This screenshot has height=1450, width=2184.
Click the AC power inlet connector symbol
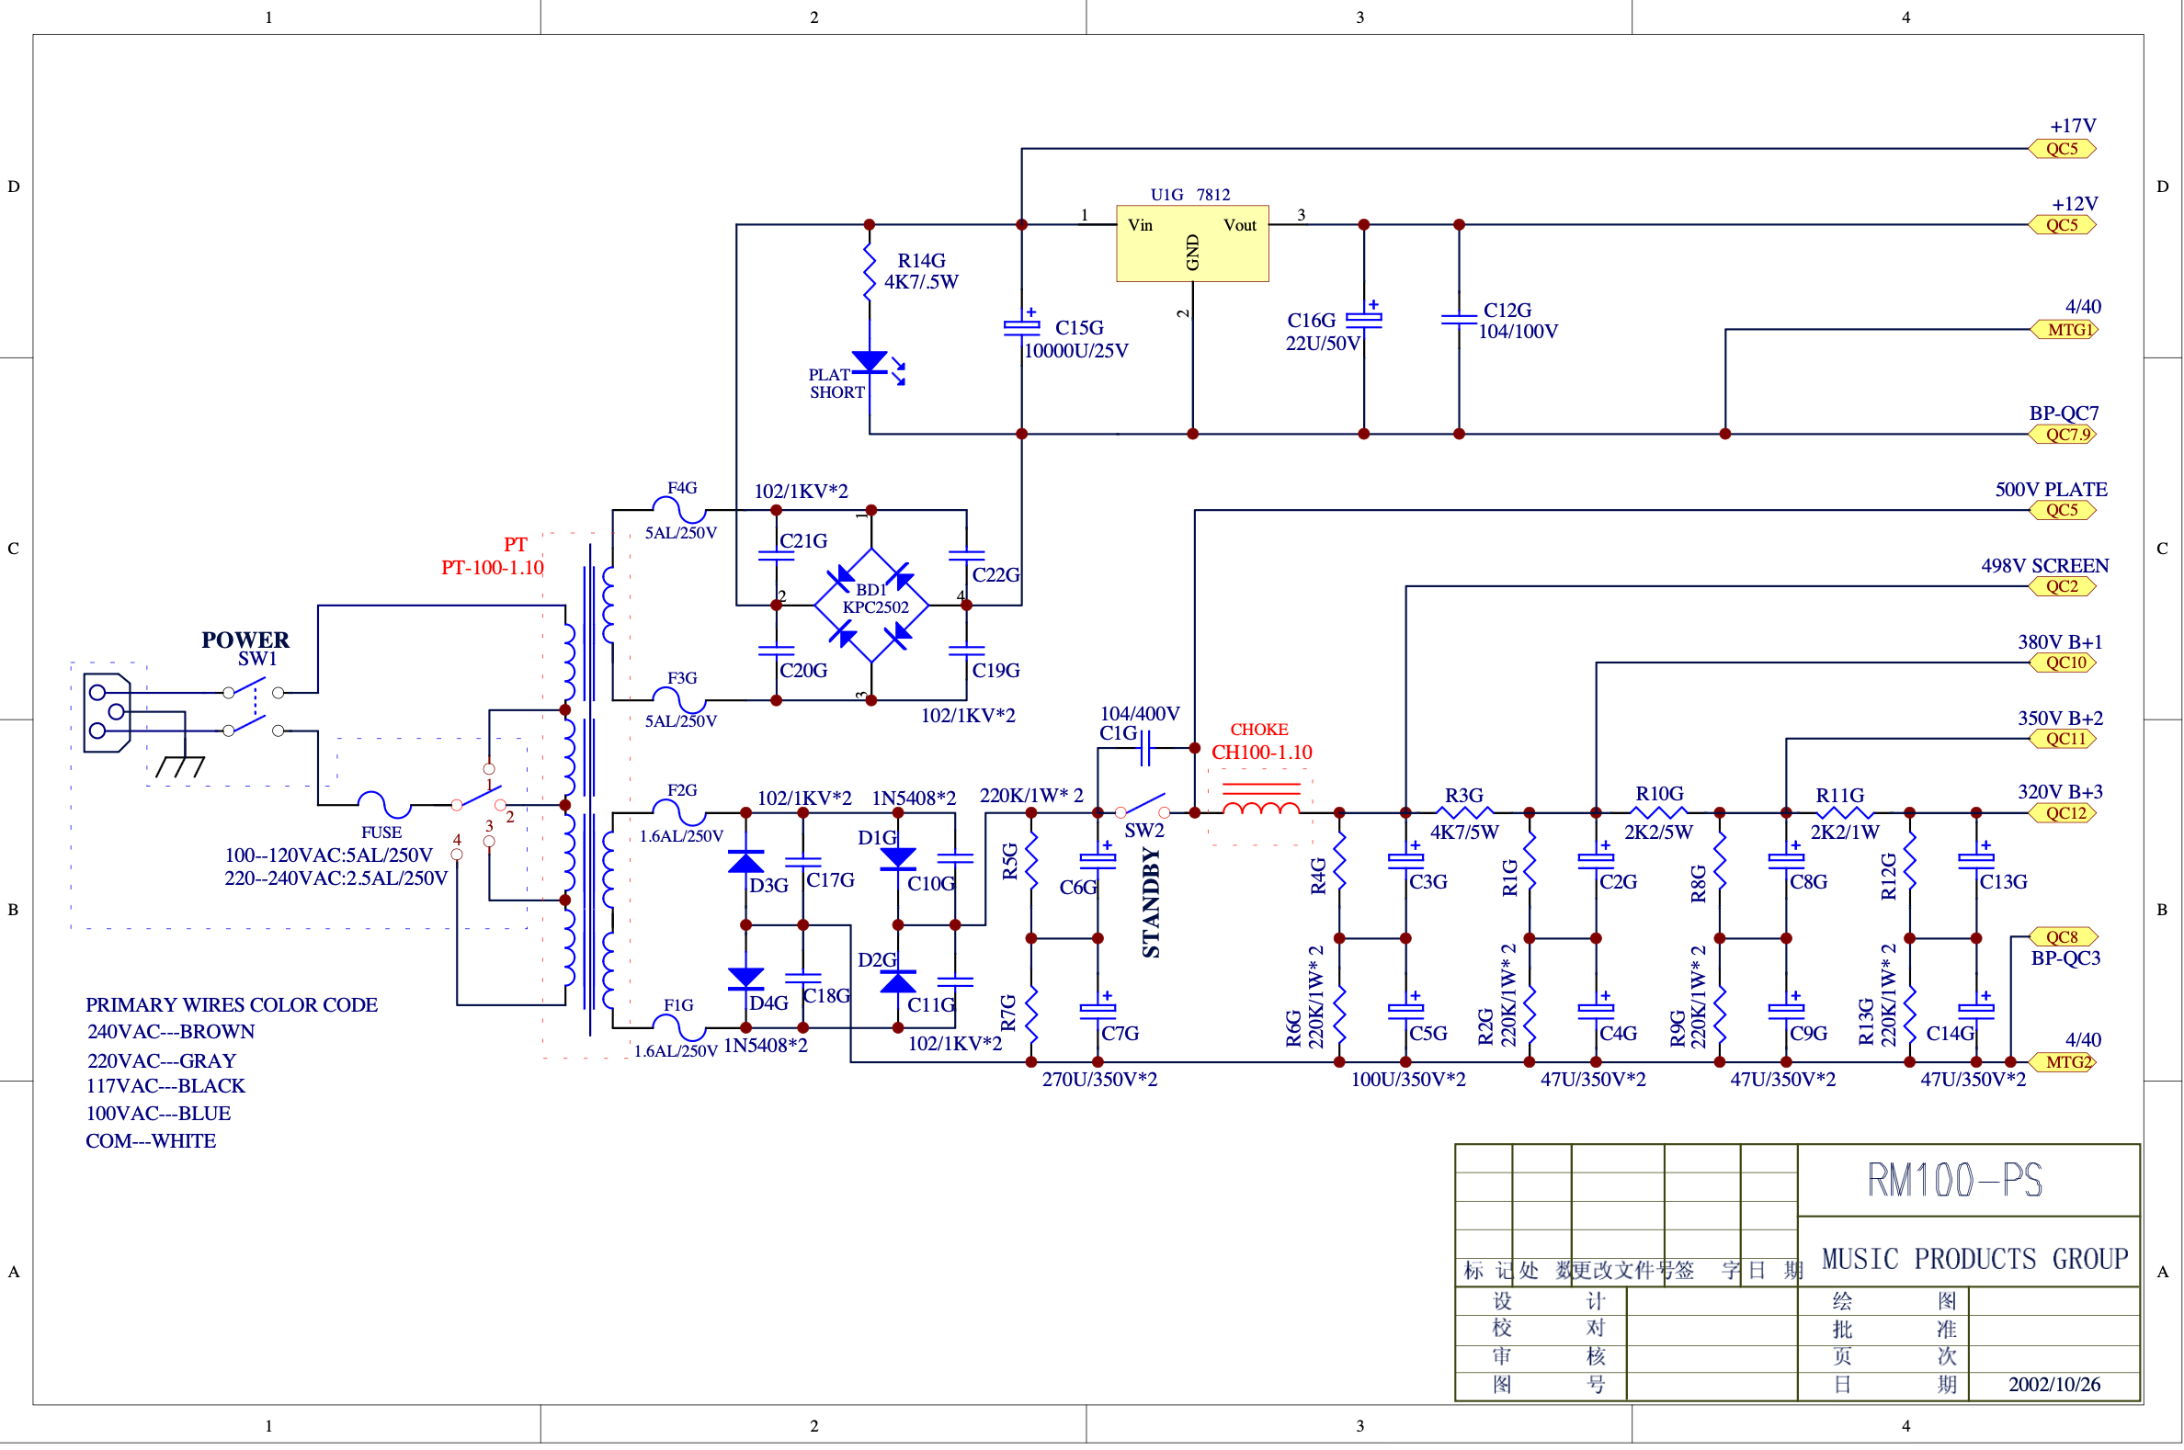(107, 713)
